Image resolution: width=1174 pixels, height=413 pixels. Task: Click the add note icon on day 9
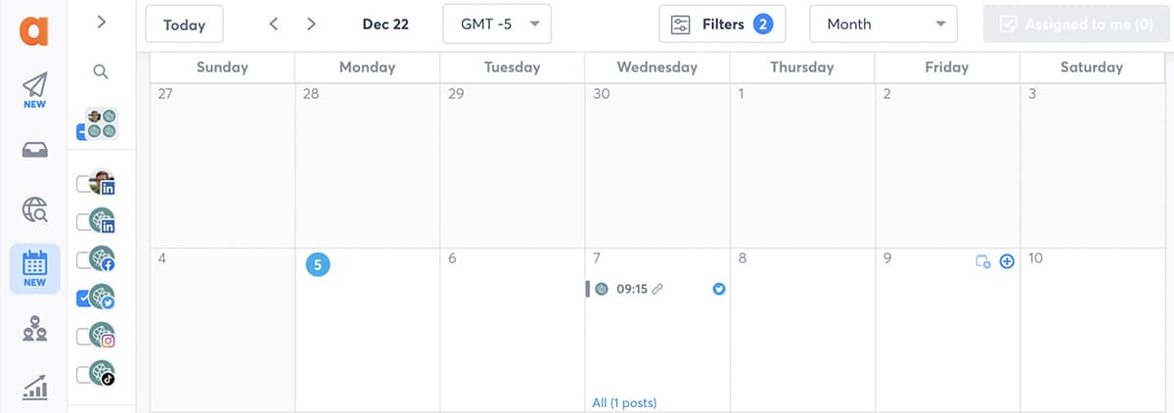pyautogui.click(x=983, y=261)
